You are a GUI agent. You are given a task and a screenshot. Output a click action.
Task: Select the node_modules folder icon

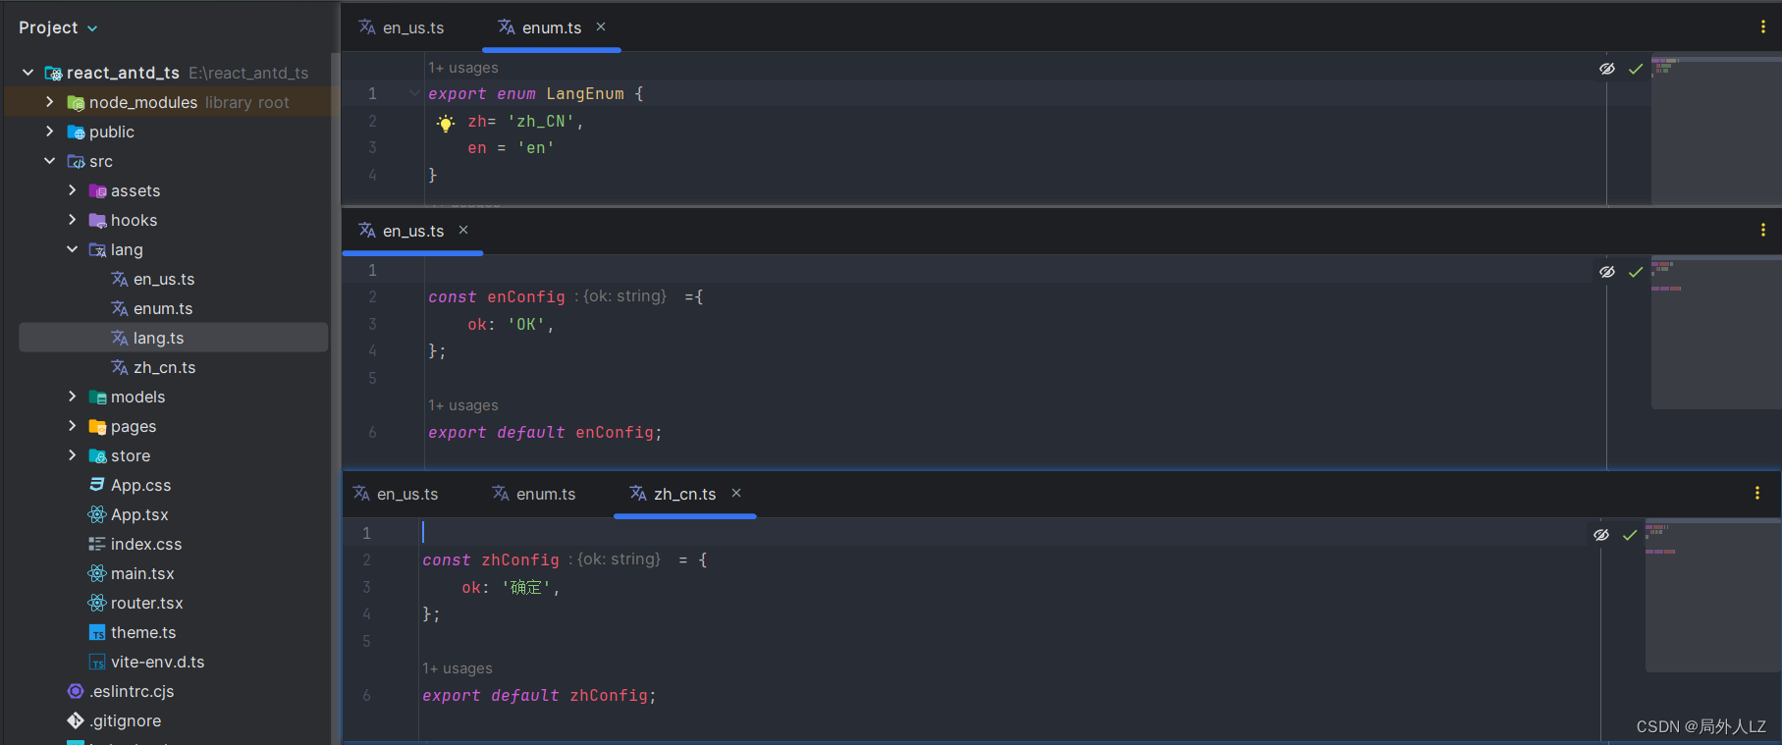[76, 103]
